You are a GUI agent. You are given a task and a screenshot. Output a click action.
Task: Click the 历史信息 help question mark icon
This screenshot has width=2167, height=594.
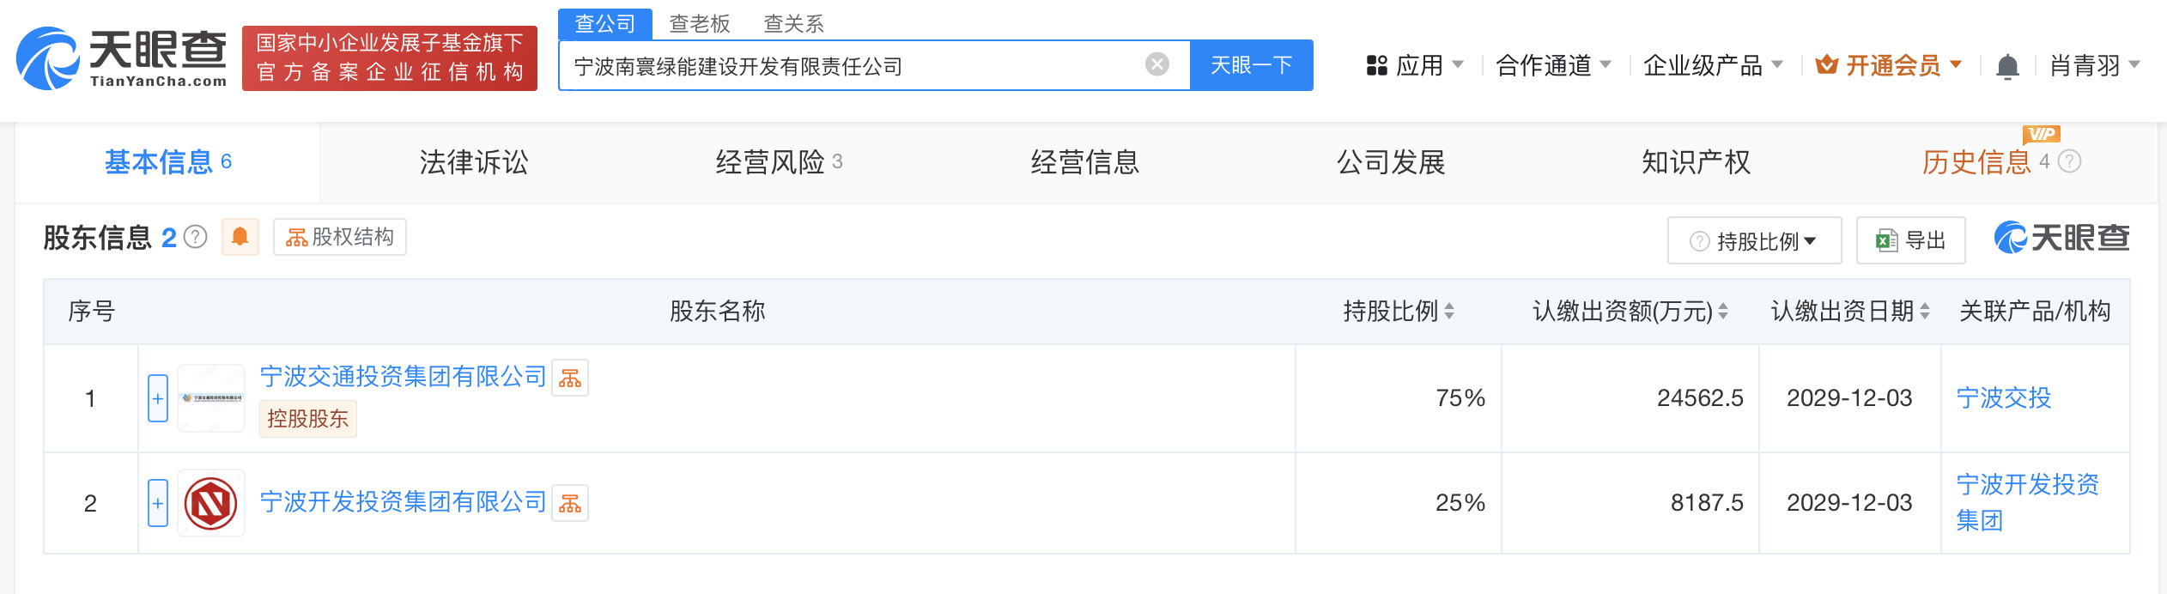pos(2070,161)
